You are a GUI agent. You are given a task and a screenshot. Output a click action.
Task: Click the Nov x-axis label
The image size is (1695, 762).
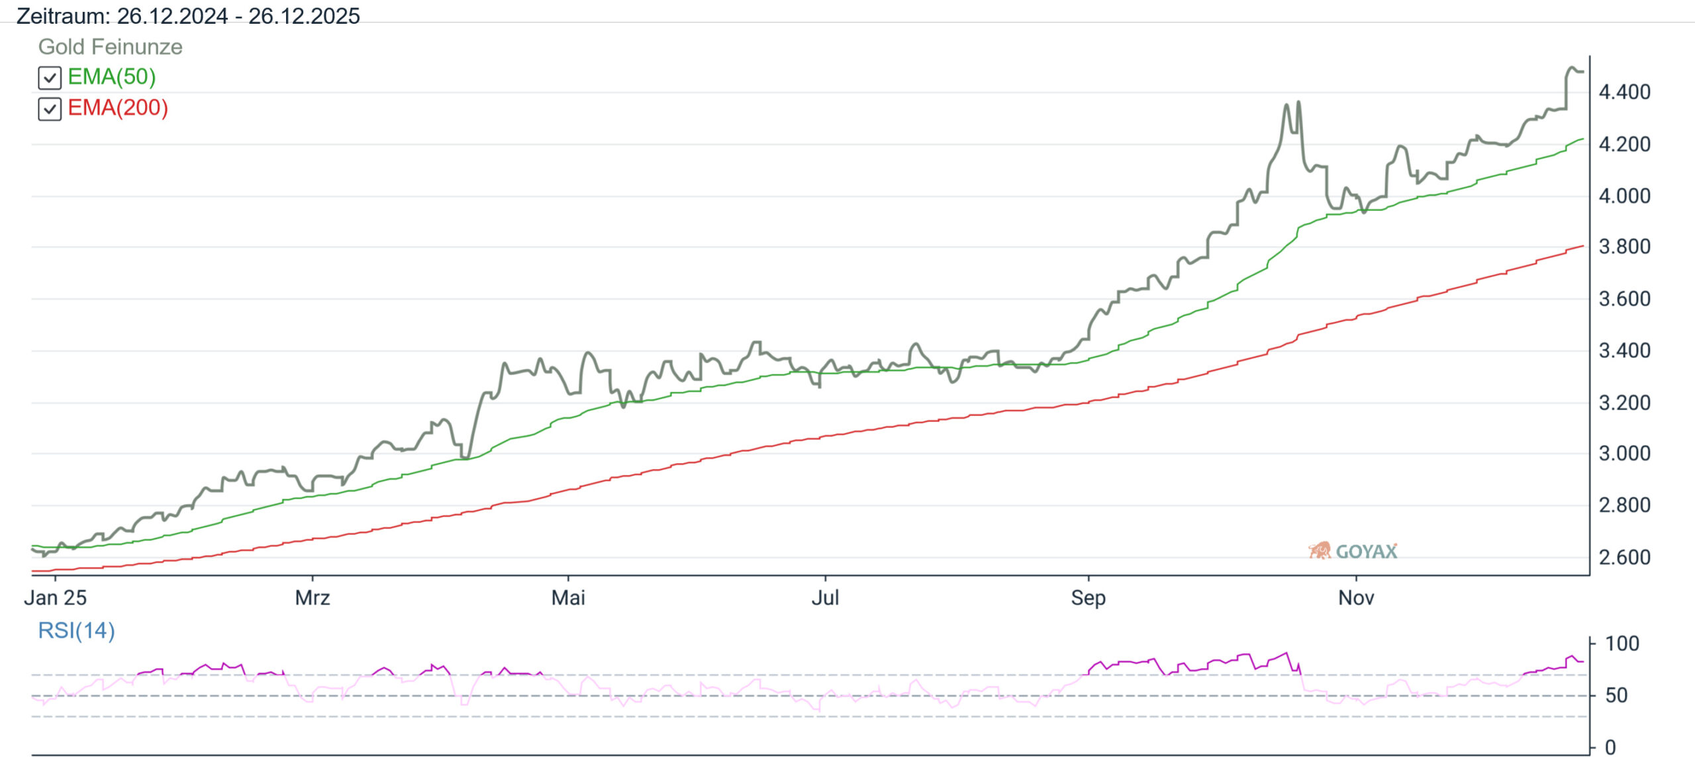(x=1356, y=598)
